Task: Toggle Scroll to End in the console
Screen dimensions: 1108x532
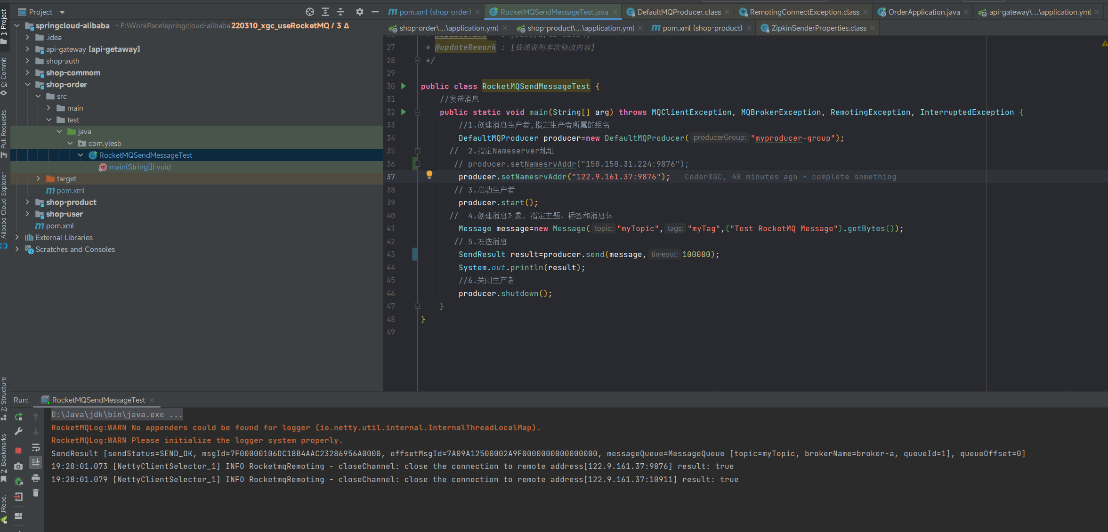Action: (36, 462)
